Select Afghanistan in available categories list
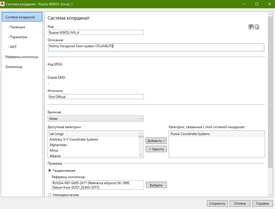 pyautogui.click(x=58, y=145)
